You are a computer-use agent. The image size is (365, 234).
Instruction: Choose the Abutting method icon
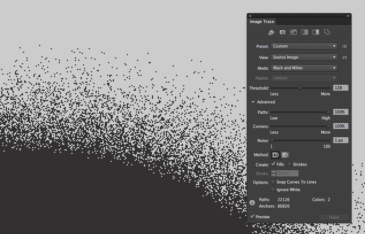[x=276, y=155]
